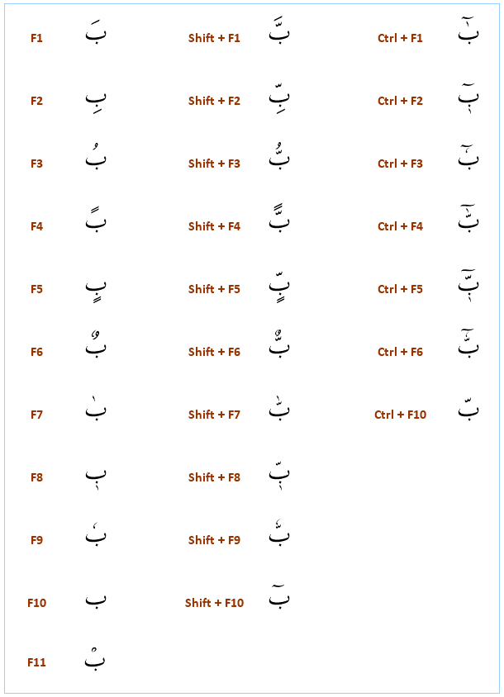Select the glyph beside Ctrl + F10

468,410
